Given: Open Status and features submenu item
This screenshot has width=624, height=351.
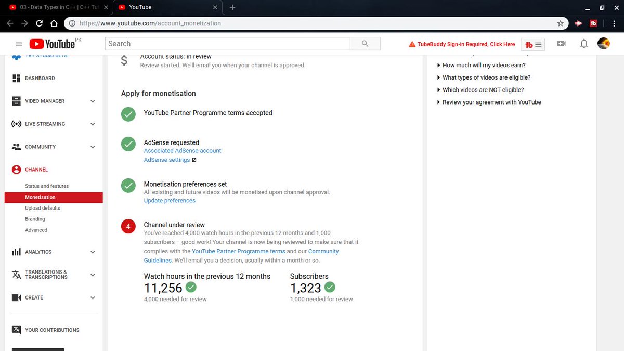Looking at the screenshot, I should (47, 186).
